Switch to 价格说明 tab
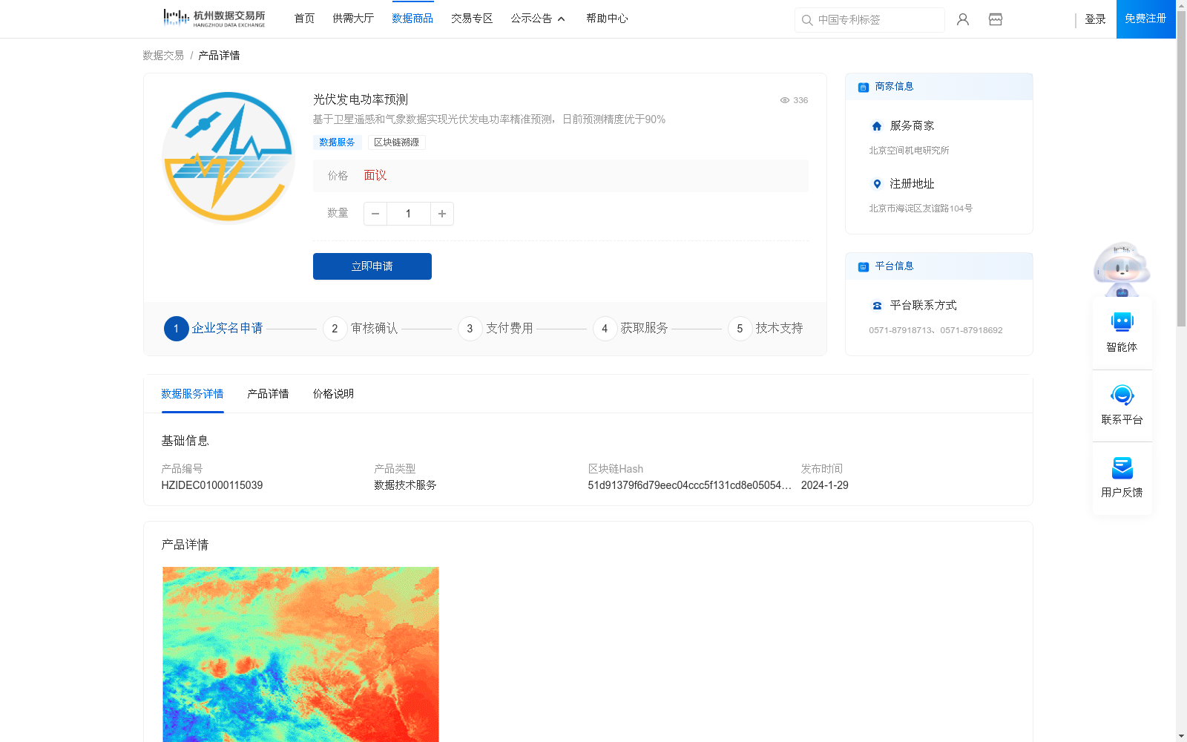 pyautogui.click(x=333, y=394)
